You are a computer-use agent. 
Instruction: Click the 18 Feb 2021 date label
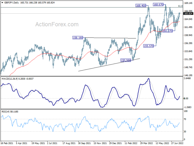pos(7,143)
